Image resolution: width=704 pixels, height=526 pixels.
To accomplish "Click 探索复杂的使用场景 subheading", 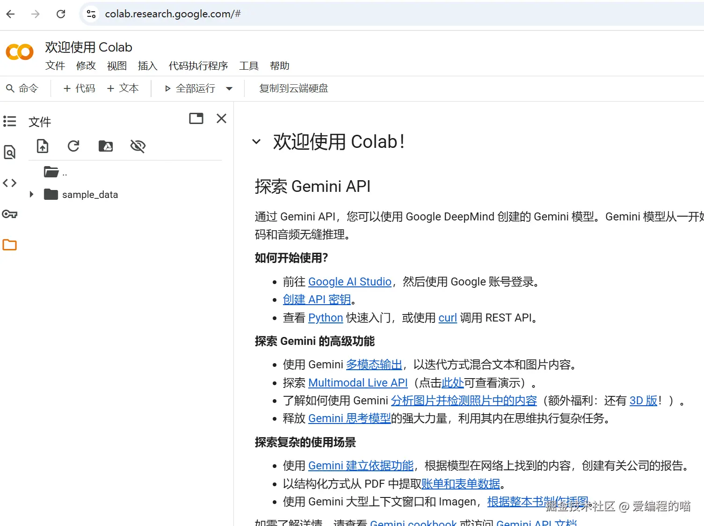I will (x=305, y=442).
